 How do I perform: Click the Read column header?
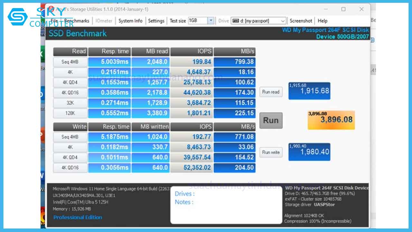pyautogui.click(x=70, y=52)
